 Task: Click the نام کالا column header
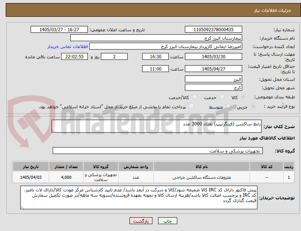[202, 167]
